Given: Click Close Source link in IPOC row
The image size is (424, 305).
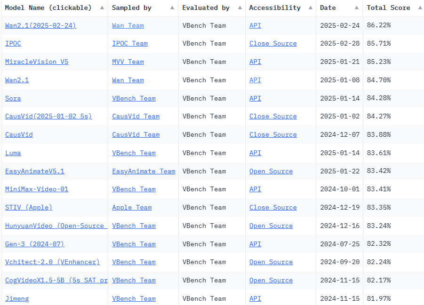Looking at the screenshot, I should (273, 43).
